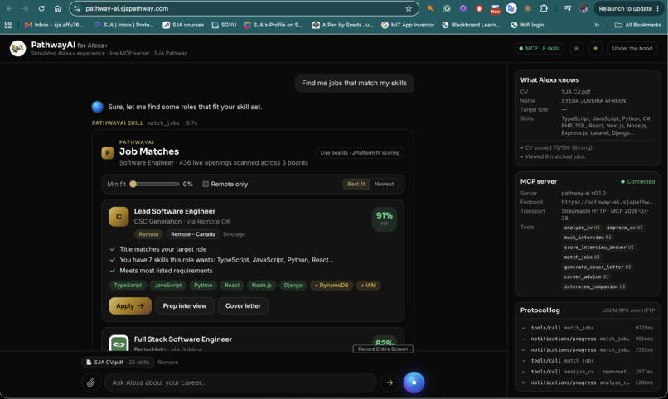Image resolution: width=668 pixels, height=399 pixels.
Task: Remove the attached SJA CV.pdf
Action: pyautogui.click(x=168, y=363)
